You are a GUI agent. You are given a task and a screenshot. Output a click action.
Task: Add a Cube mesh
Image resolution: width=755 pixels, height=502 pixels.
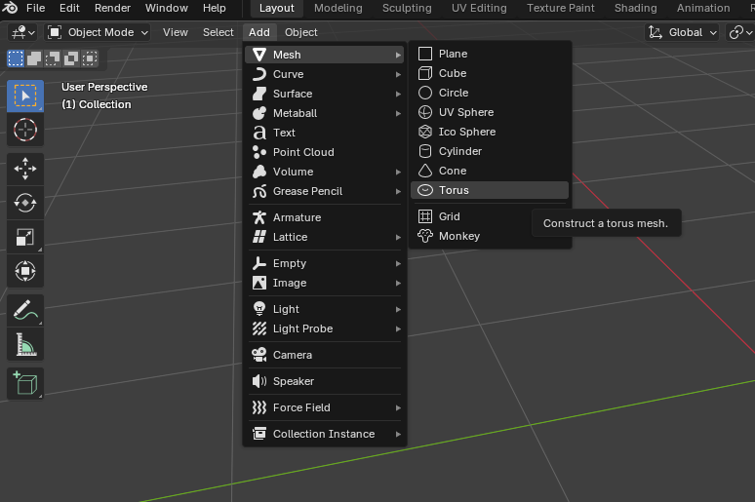[490, 73]
